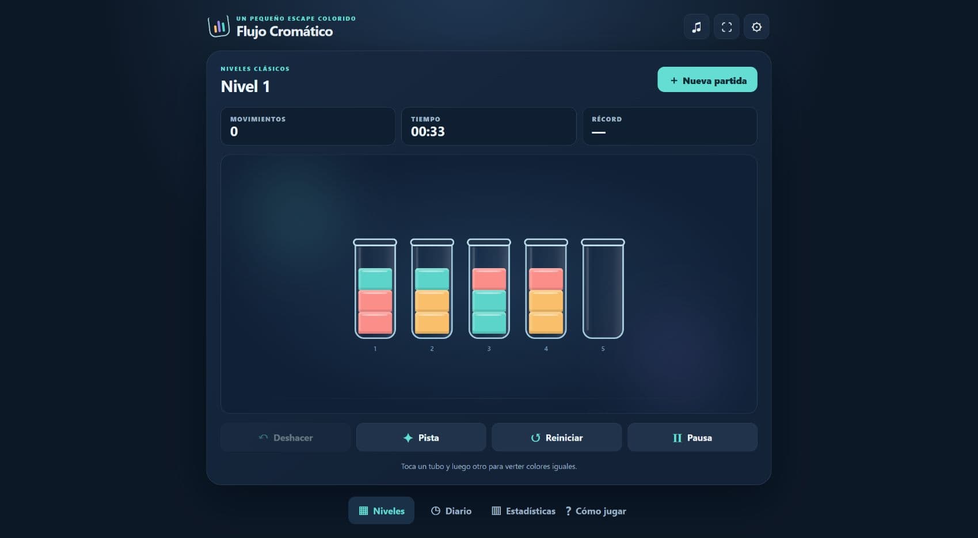Open the Estadísticas tab
978x538 pixels.
(x=523, y=510)
